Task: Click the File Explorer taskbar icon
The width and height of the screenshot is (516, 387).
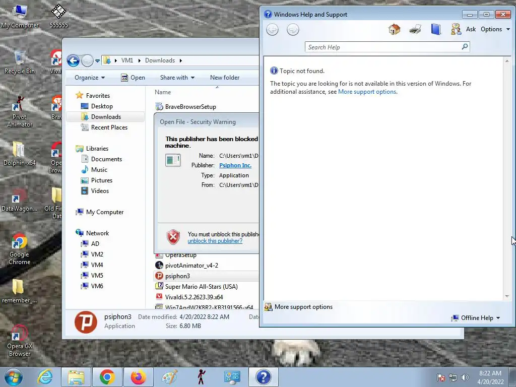Action: pos(76,377)
